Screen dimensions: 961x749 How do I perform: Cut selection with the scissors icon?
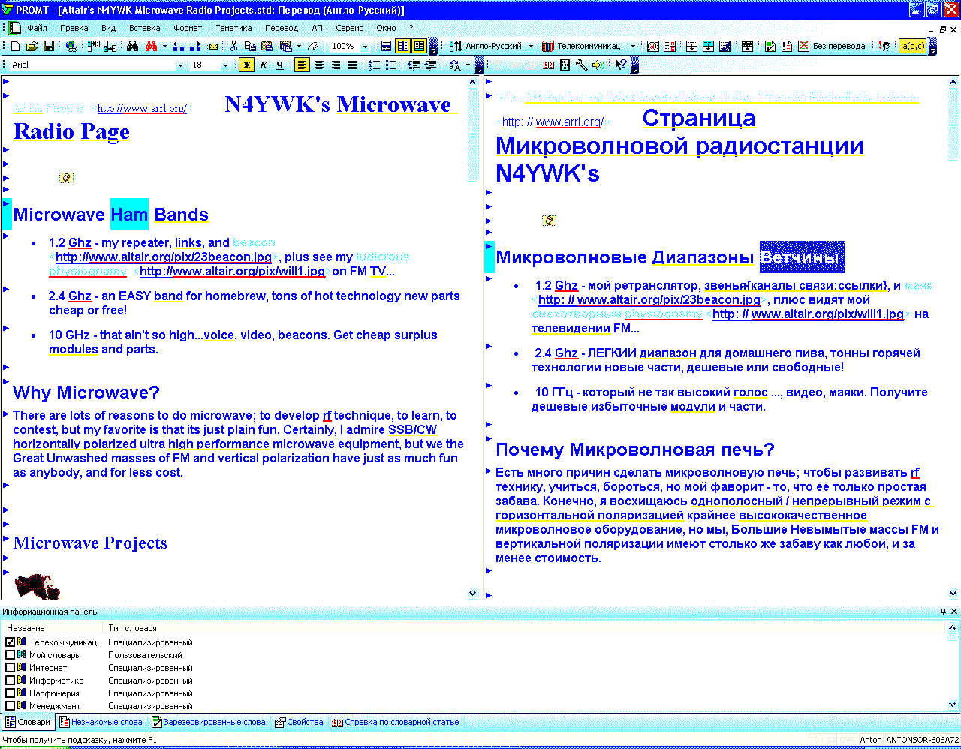233,46
